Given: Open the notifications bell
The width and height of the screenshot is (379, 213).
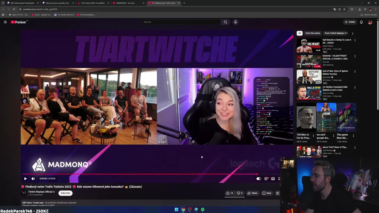Looking at the screenshot, I should point(361,22).
